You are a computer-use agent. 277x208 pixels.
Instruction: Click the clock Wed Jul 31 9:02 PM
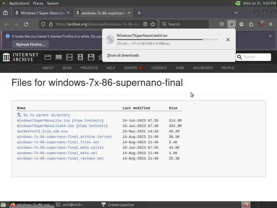coord(259,3)
